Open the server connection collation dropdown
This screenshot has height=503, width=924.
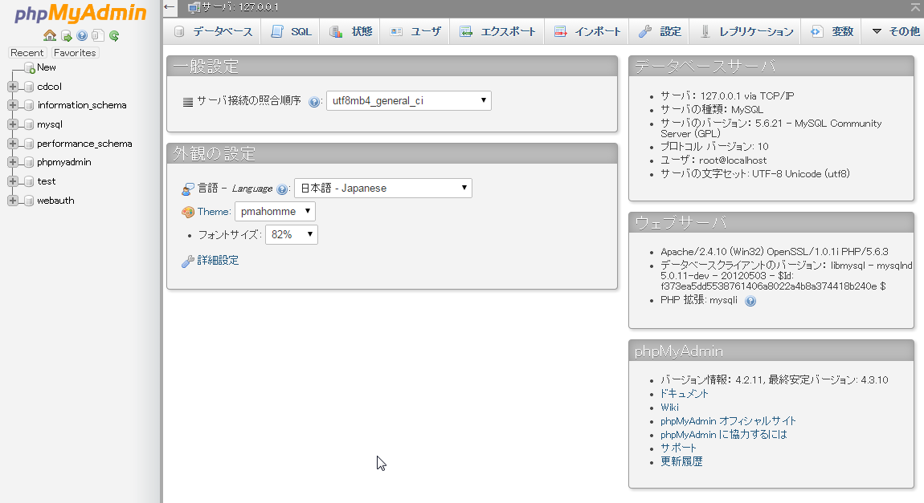point(409,101)
